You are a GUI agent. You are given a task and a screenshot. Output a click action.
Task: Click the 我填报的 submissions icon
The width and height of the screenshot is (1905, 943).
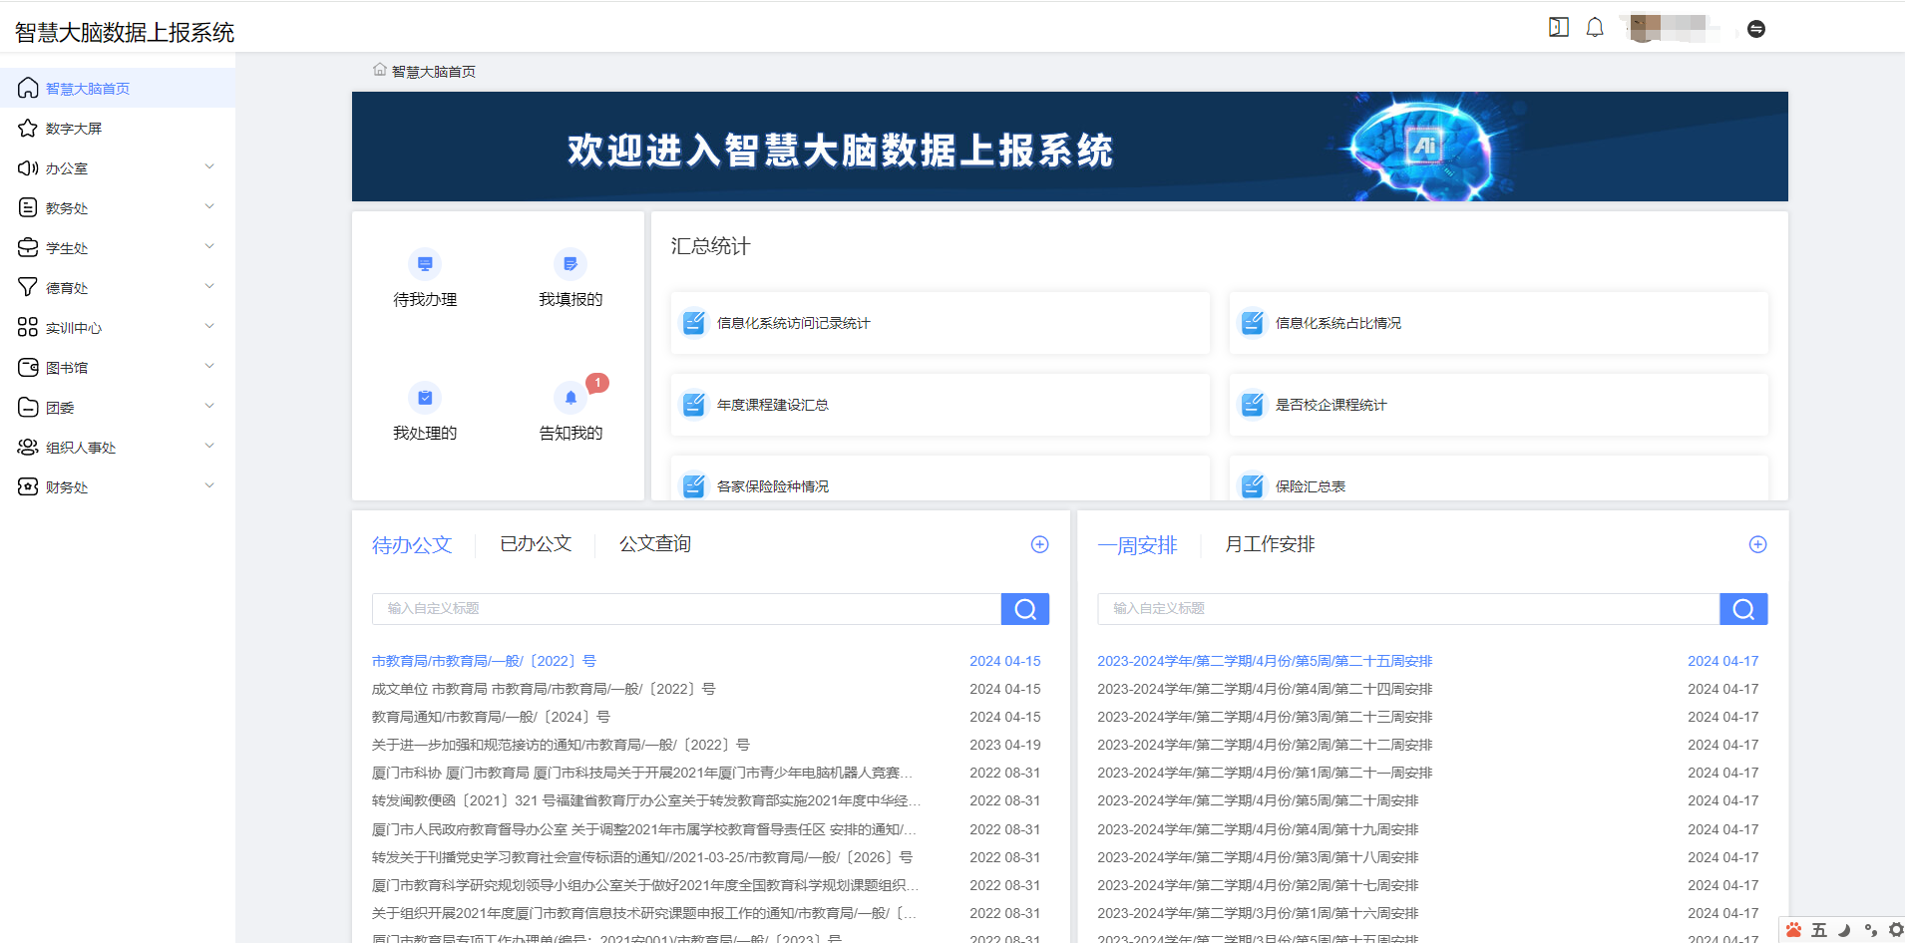pyautogui.click(x=570, y=263)
